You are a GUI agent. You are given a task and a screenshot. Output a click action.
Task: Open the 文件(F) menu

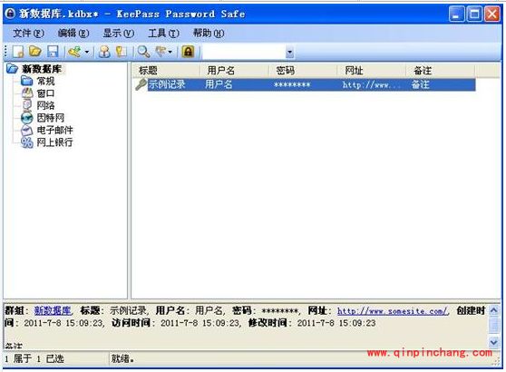(x=28, y=34)
